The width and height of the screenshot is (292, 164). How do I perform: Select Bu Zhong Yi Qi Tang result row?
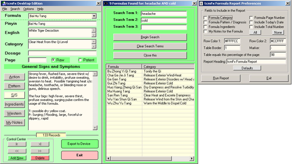(x=150, y=71)
